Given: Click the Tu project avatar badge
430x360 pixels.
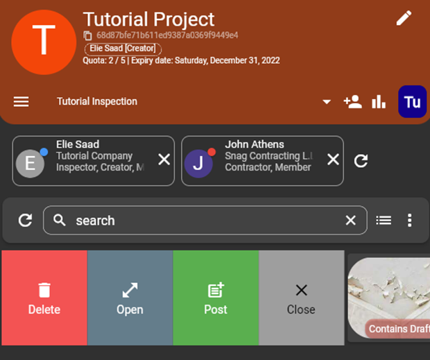Looking at the screenshot, I should click(412, 102).
